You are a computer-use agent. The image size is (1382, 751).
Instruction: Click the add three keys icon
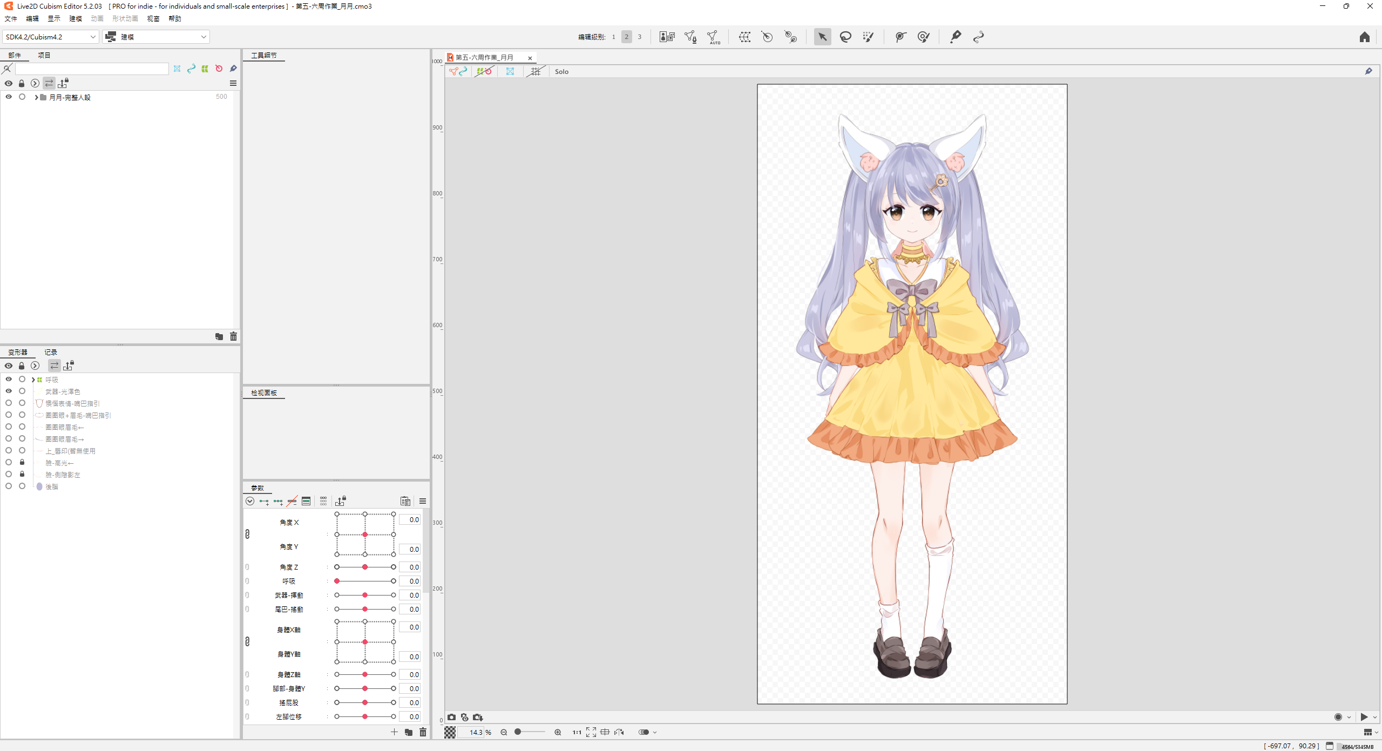pos(278,501)
